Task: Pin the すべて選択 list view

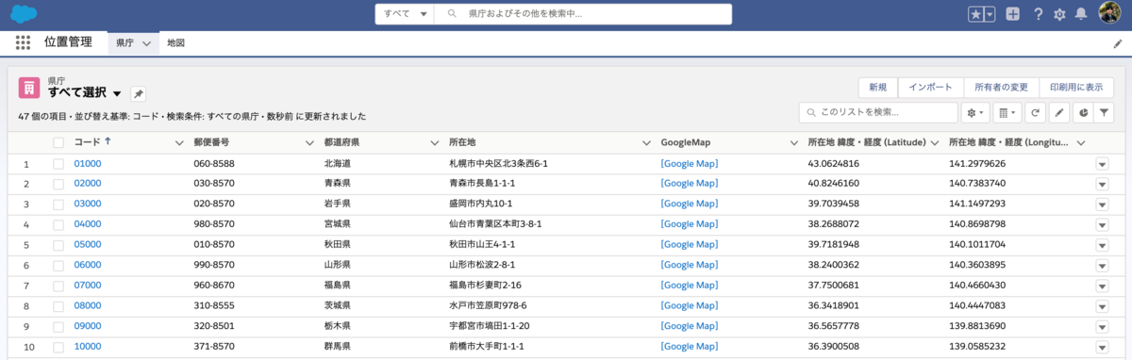Action: click(138, 93)
